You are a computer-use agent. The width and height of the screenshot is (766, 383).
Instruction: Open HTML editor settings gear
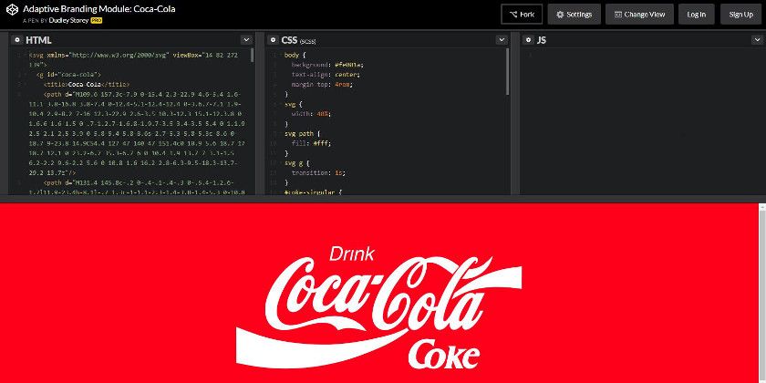(17, 40)
